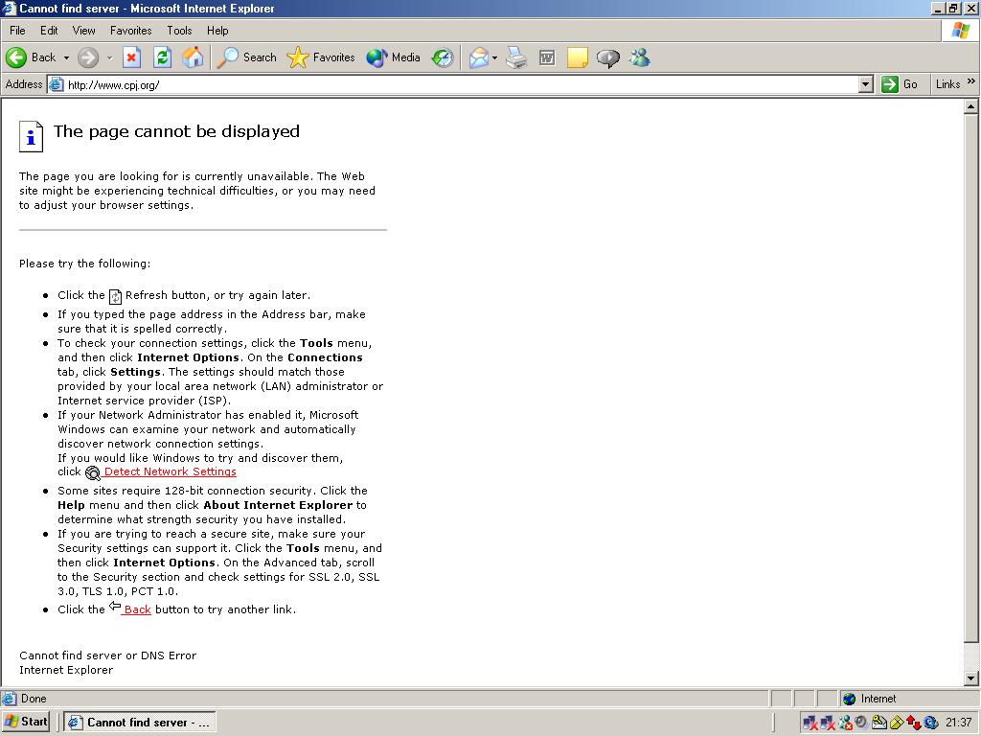Open the History pane
The height and width of the screenshot is (736, 981).
pyautogui.click(x=442, y=57)
